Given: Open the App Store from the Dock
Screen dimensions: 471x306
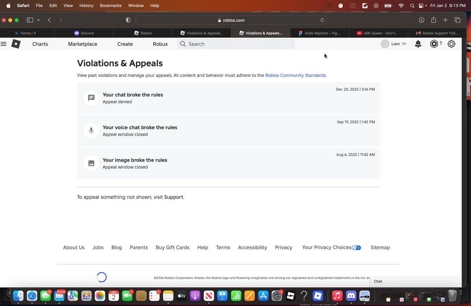Looking at the screenshot, I should pyautogui.click(x=263, y=295).
